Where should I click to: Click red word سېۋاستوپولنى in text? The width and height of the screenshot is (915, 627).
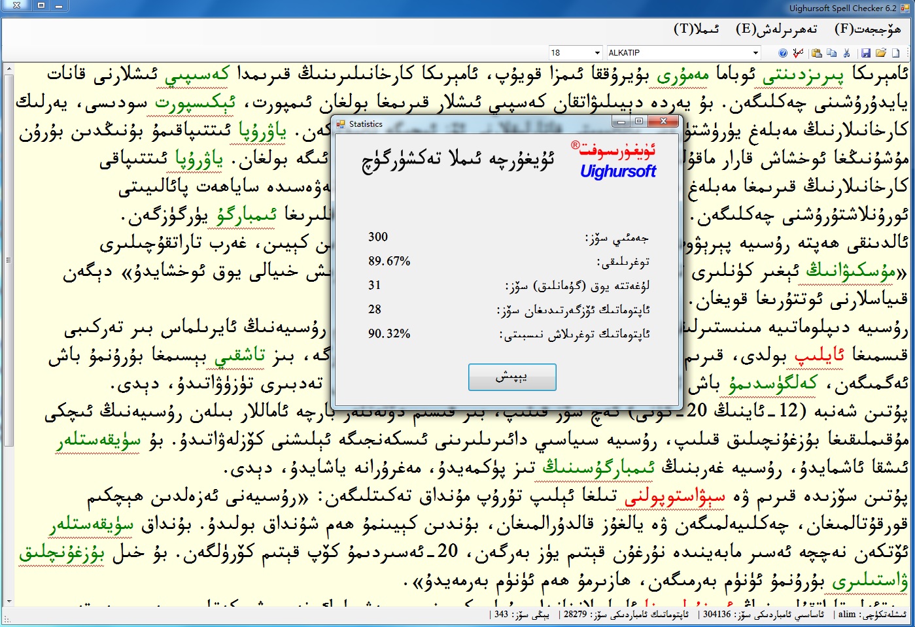674,496
